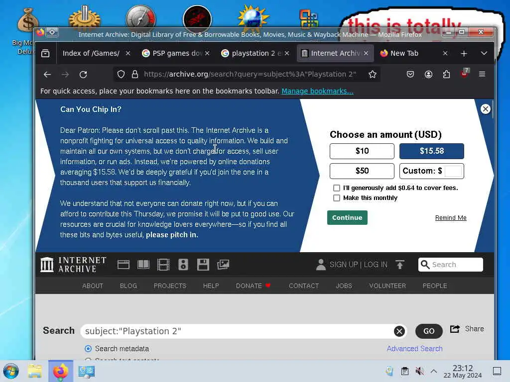Open BLOG menu item
This screenshot has height=382, width=510.
(x=128, y=286)
